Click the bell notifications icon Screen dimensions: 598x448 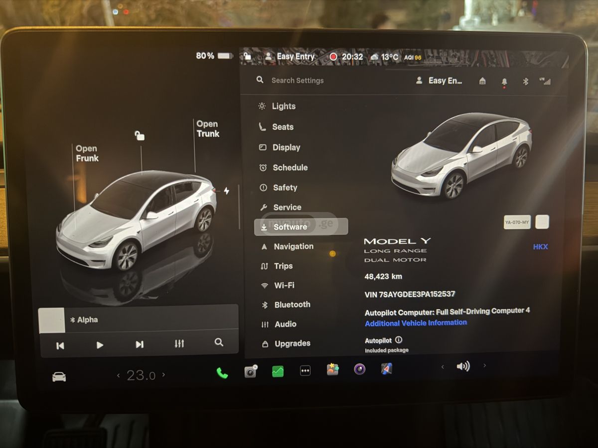click(504, 80)
